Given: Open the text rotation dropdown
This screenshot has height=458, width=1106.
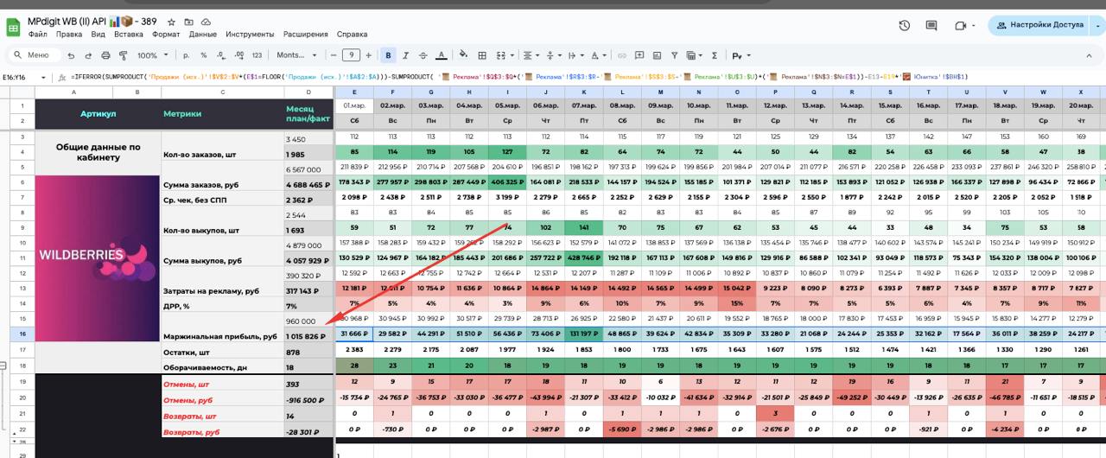Looking at the screenshot, I should 599,55.
